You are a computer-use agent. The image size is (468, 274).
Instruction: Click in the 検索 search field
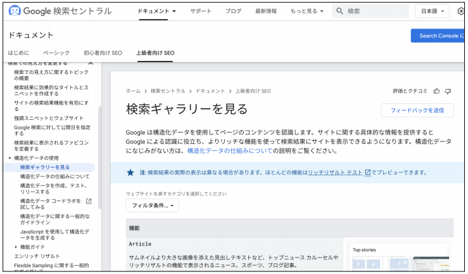coord(370,11)
